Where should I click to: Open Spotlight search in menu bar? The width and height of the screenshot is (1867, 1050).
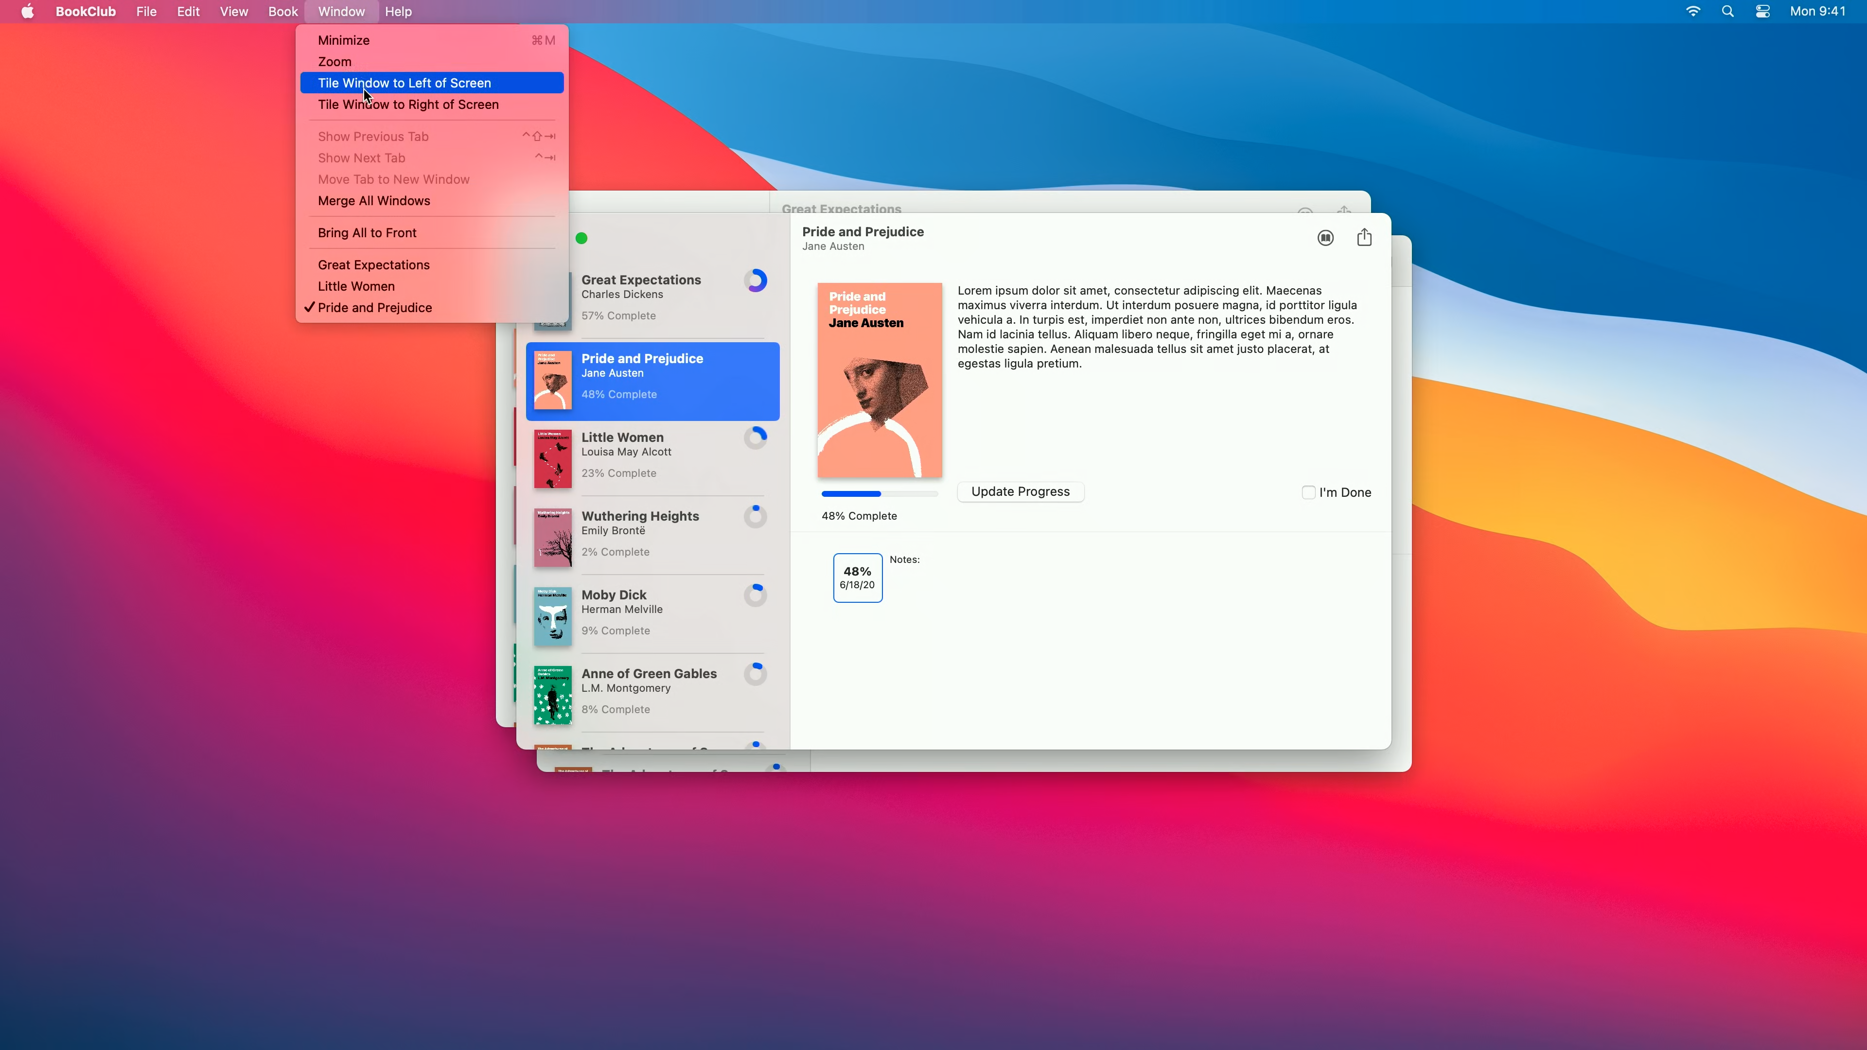[x=1728, y=12]
